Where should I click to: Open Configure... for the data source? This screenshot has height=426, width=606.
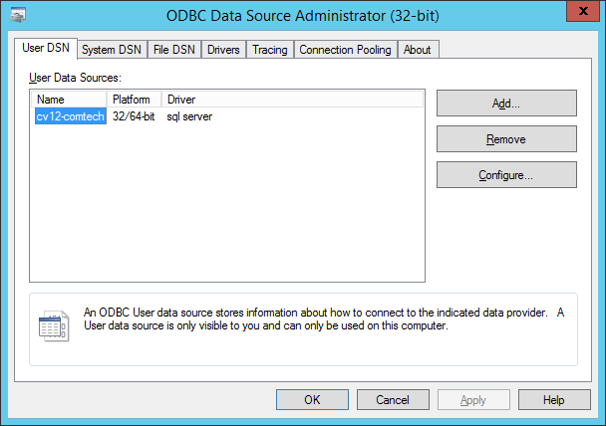506,175
